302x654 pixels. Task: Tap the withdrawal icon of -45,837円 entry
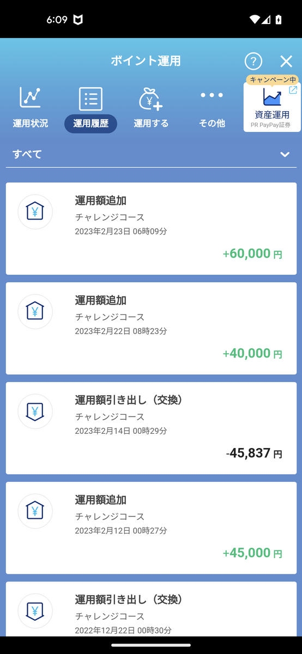click(35, 411)
